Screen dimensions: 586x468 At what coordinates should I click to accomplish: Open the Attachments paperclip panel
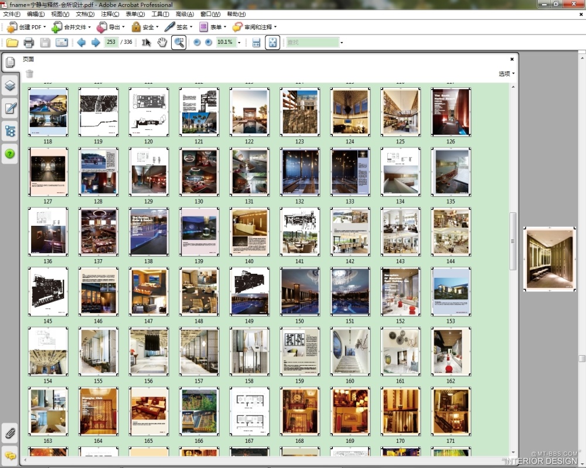click(x=10, y=433)
